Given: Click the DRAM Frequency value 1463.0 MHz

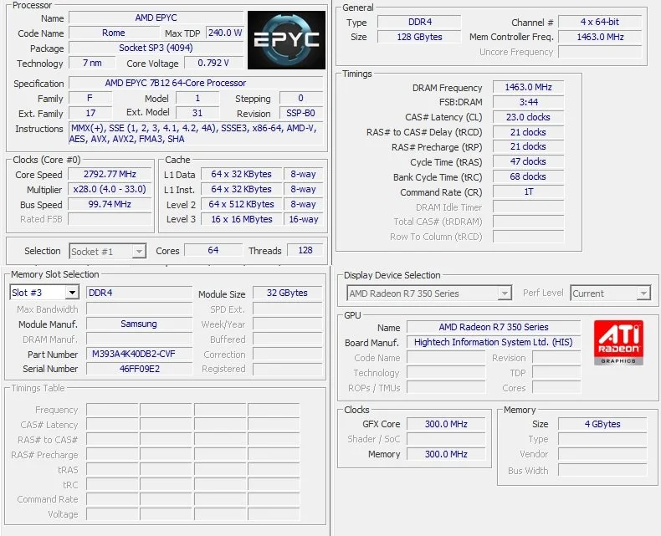Looking at the screenshot, I should coord(528,87).
